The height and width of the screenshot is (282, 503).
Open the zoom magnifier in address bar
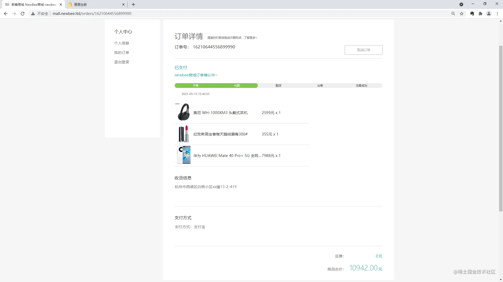pos(453,14)
